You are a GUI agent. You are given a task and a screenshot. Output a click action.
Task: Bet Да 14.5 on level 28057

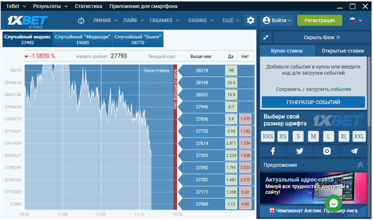point(231,95)
